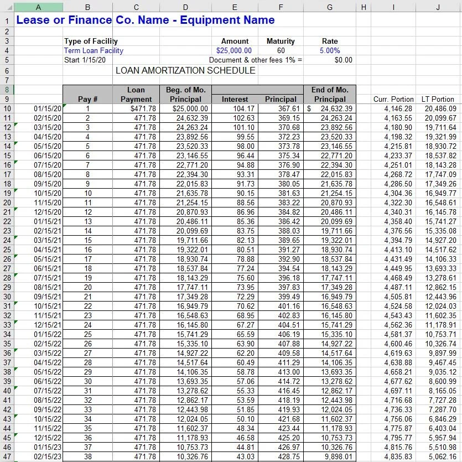Viewport: 462px width, 462px height.
Task: Click the Maturity value 60
Action: point(281,50)
